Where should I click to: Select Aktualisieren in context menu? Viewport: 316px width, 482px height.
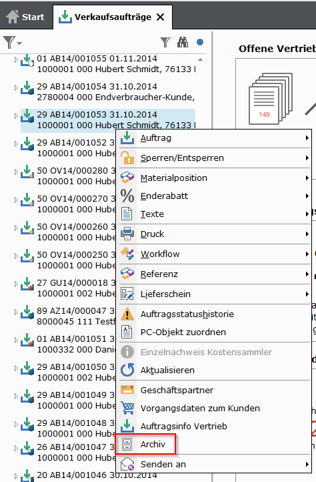(215, 370)
